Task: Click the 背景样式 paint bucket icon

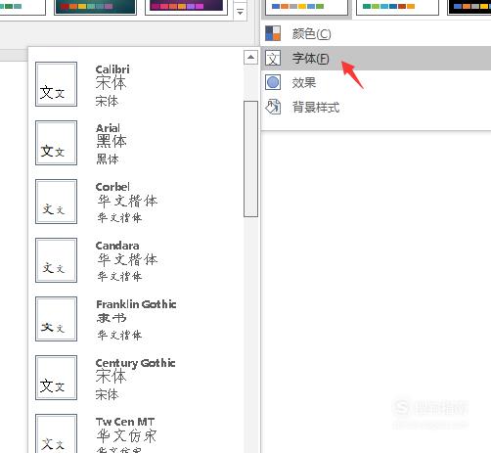Action: 273,107
